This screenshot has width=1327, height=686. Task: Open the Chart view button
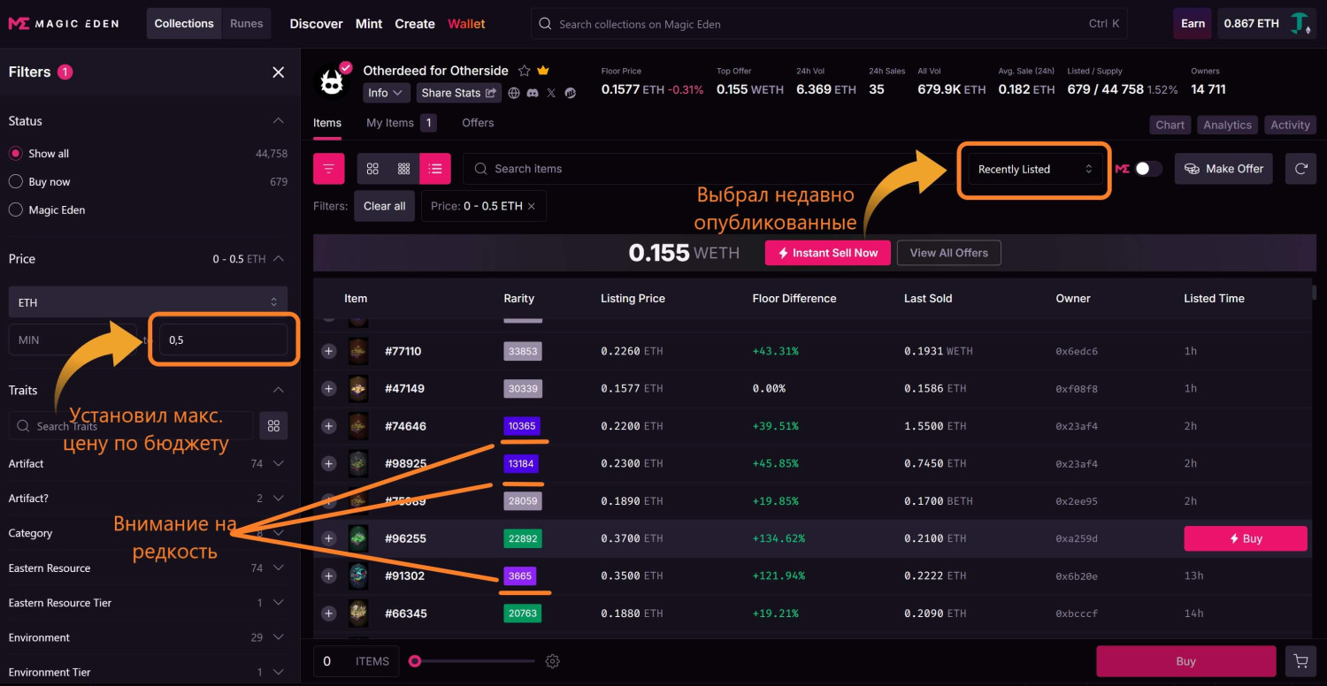1170,125
